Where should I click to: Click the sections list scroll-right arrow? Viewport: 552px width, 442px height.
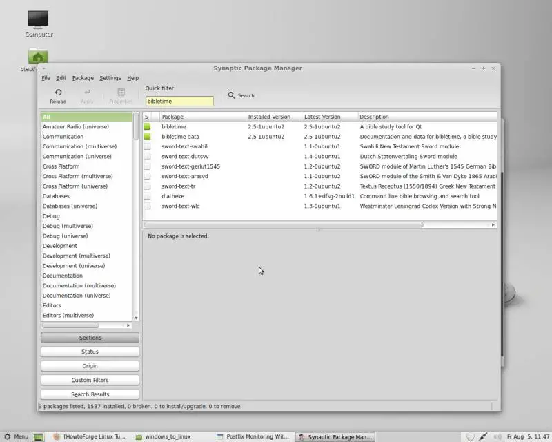click(128, 325)
